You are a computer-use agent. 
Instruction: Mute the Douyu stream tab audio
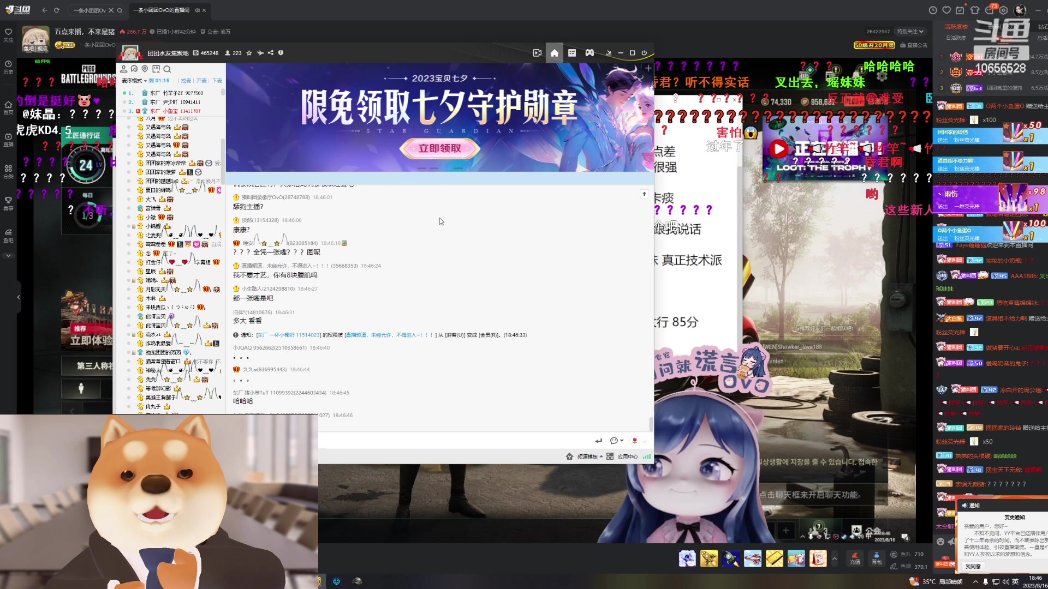[197, 10]
